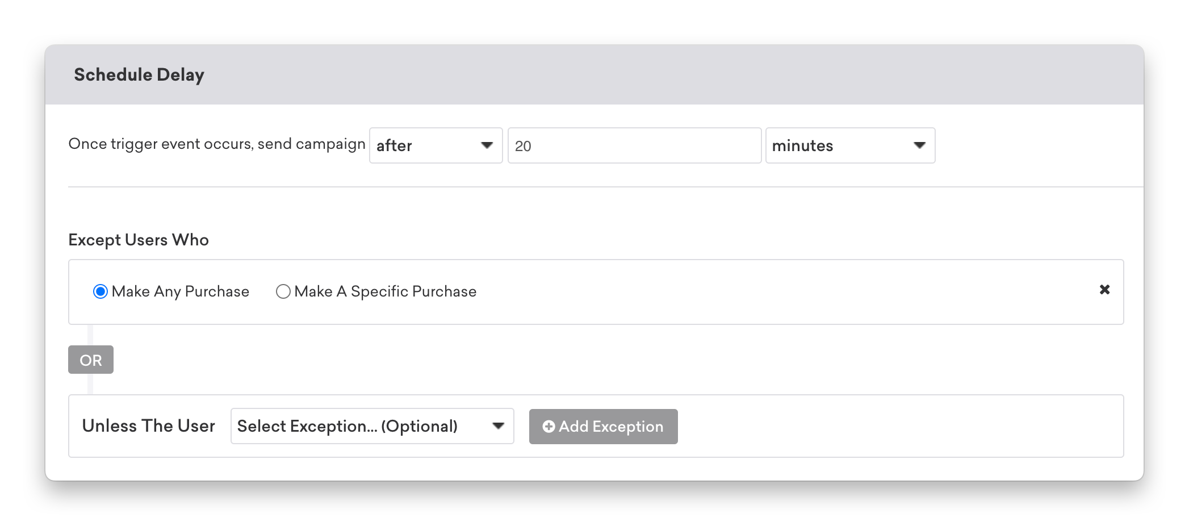Open the 'after' timing dropdown
The image size is (1189, 526).
tap(436, 145)
